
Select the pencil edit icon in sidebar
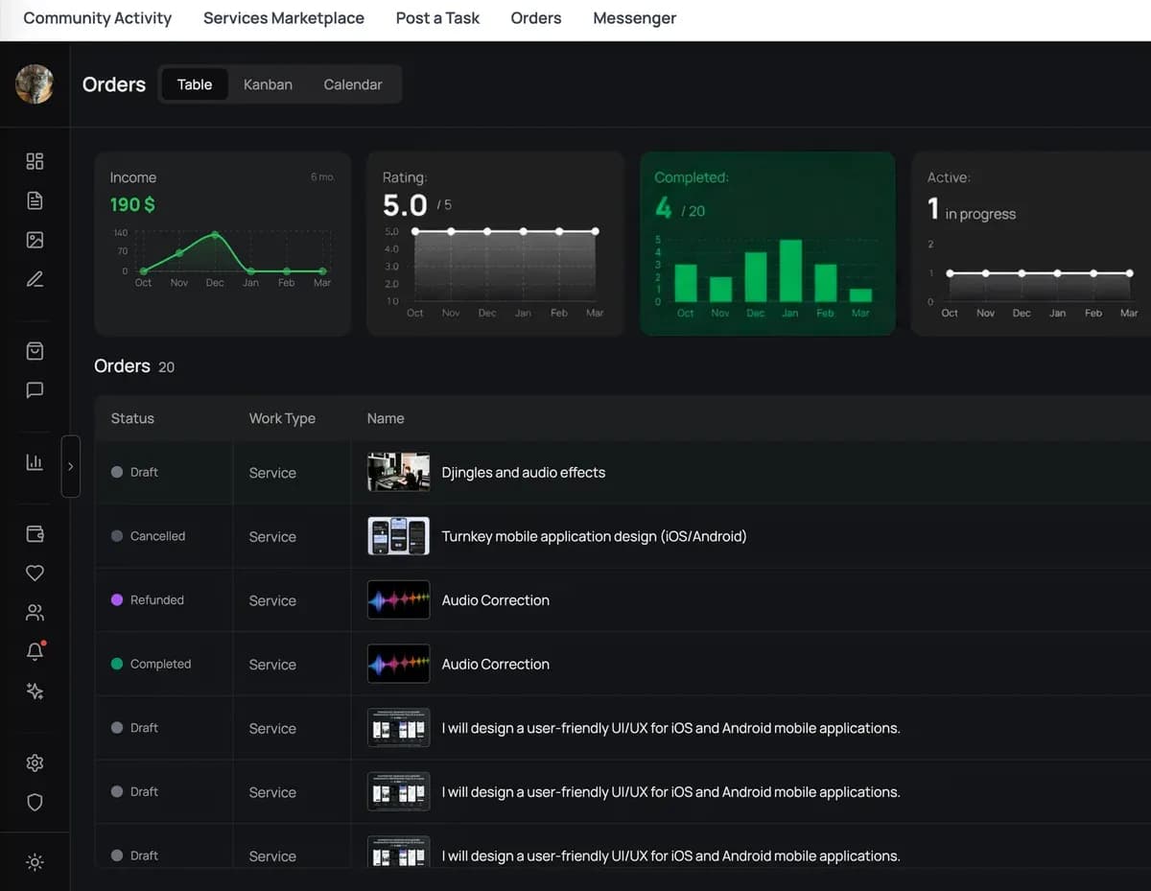[35, 279]
